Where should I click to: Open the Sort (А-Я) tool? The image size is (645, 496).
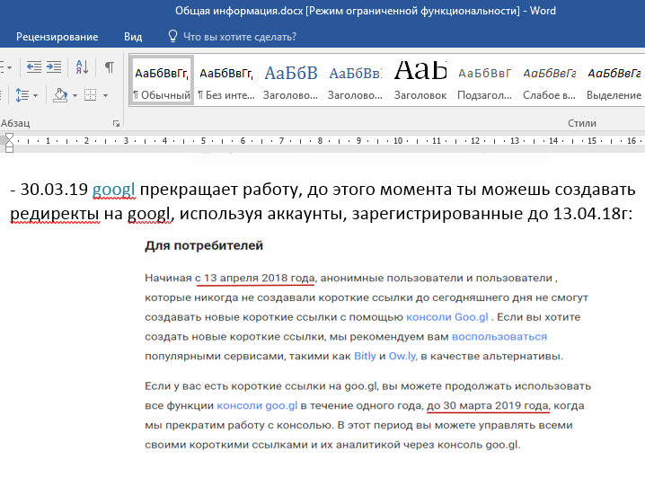pos(82,66)
